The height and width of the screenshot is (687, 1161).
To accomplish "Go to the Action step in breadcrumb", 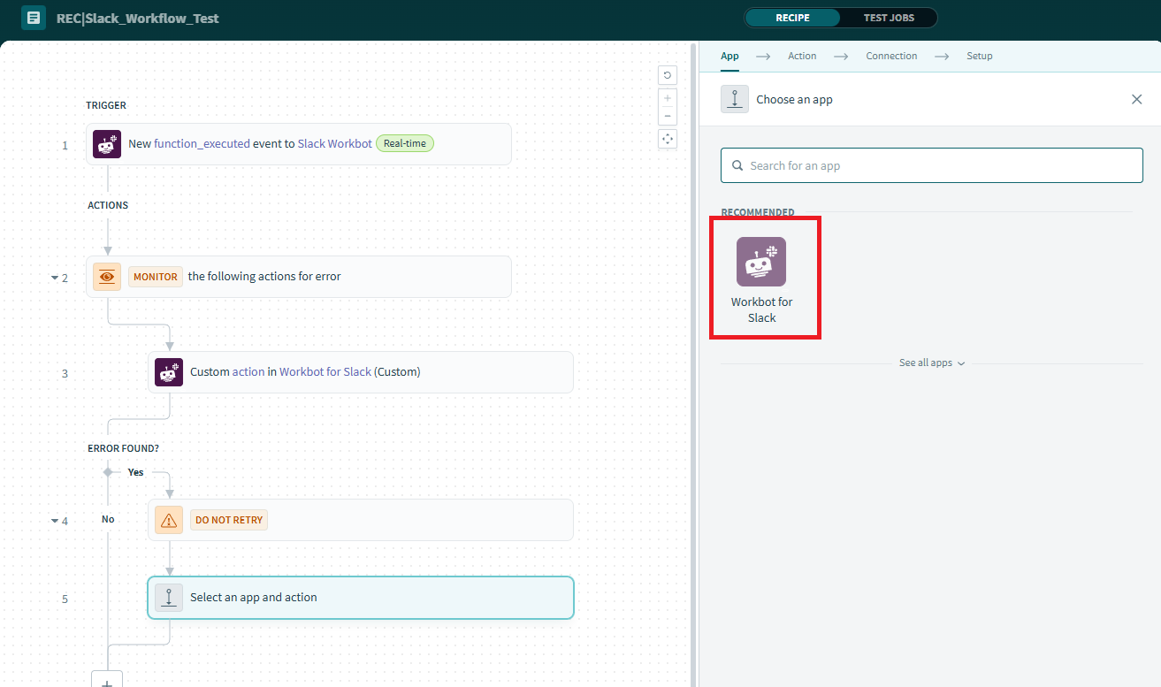I will click(x=802, y=56).
